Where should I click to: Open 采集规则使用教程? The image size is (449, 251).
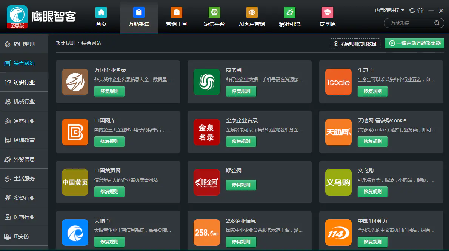click(354, 43)
